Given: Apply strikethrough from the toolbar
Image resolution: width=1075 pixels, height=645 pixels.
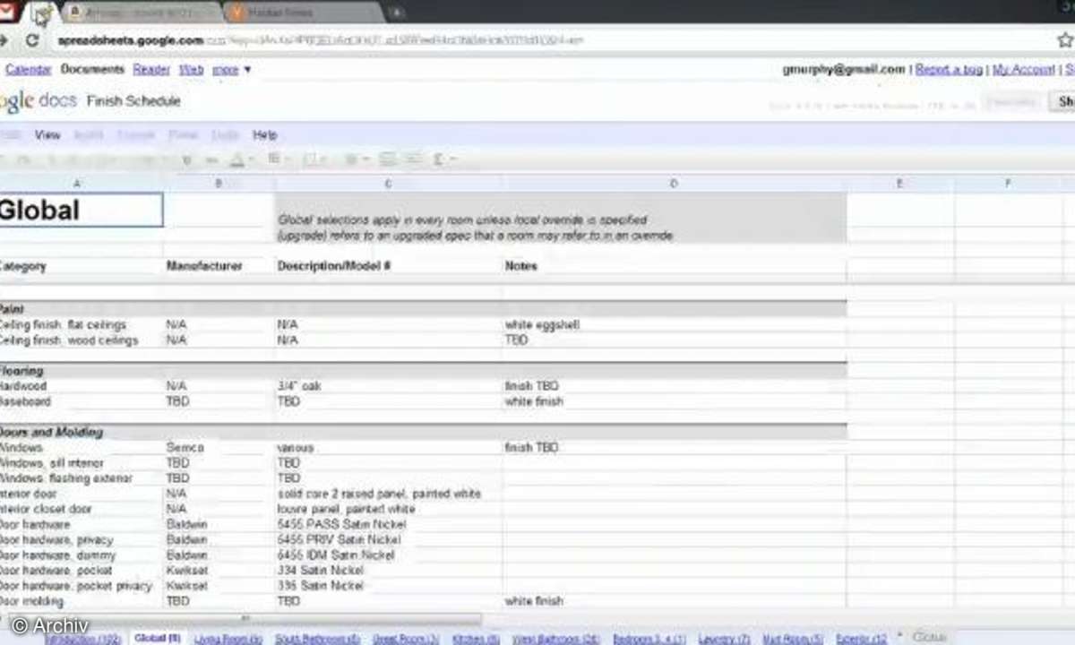Looking at the screenshot, I should click(x=212, y=160).
